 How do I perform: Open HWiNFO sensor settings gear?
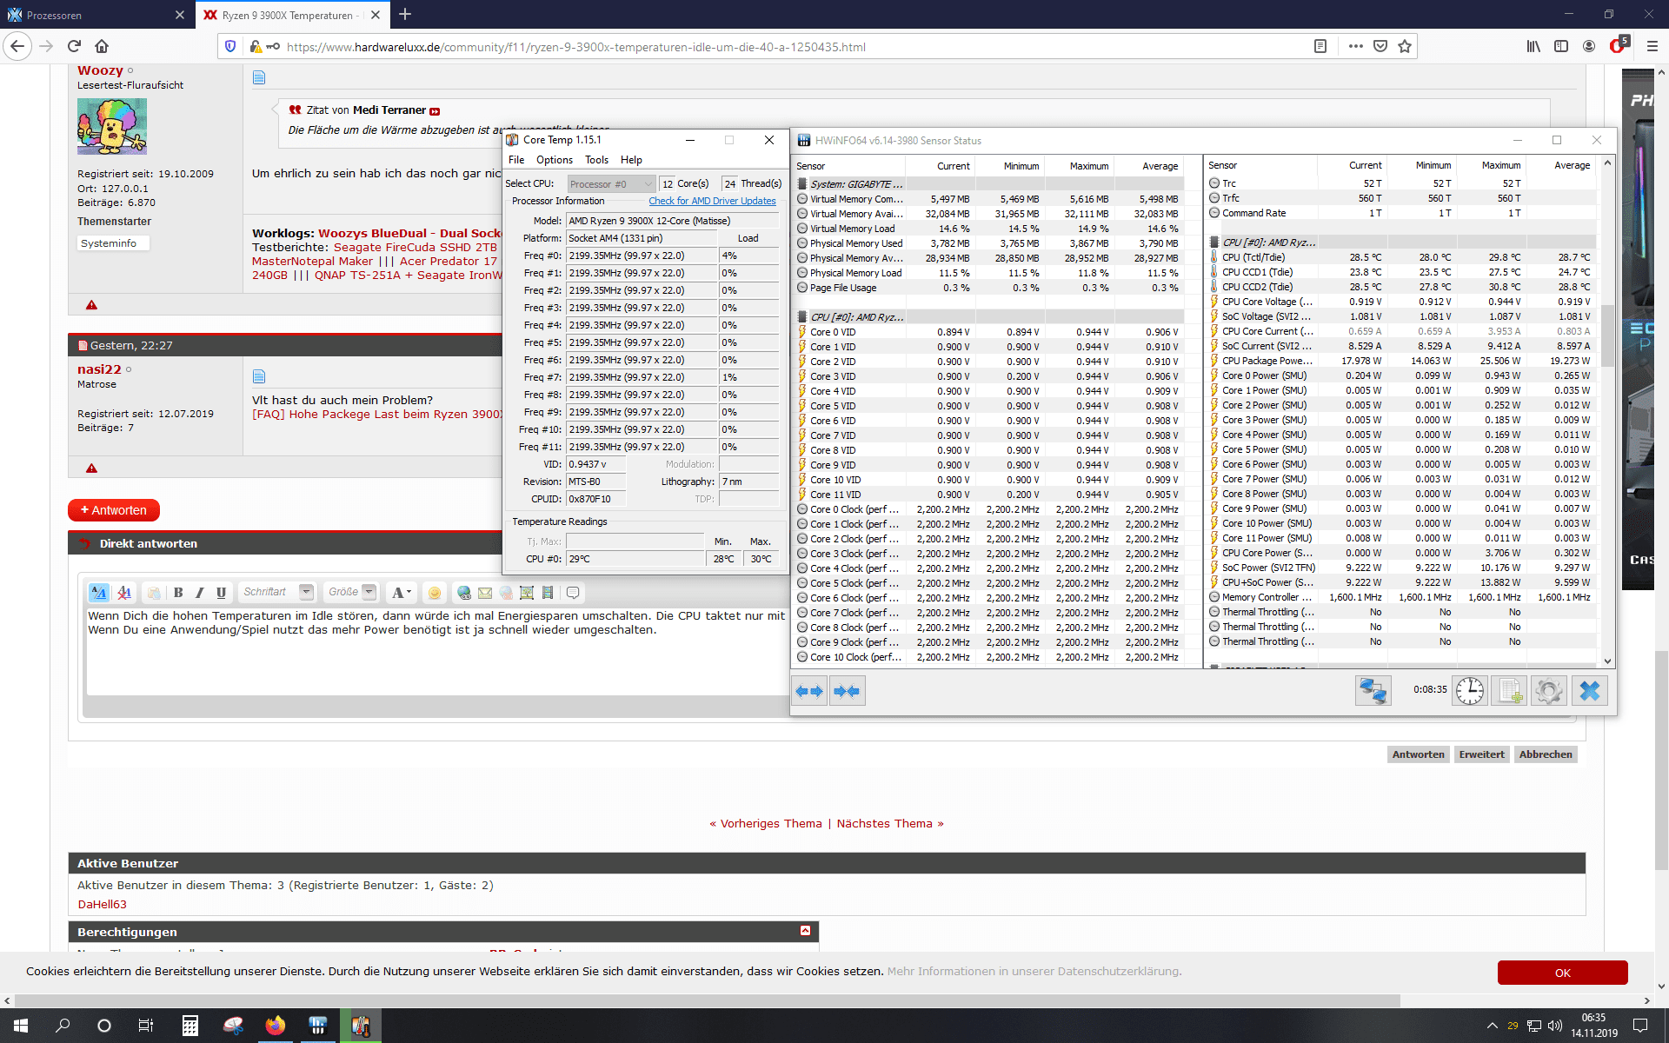[x=1548, y=691]
